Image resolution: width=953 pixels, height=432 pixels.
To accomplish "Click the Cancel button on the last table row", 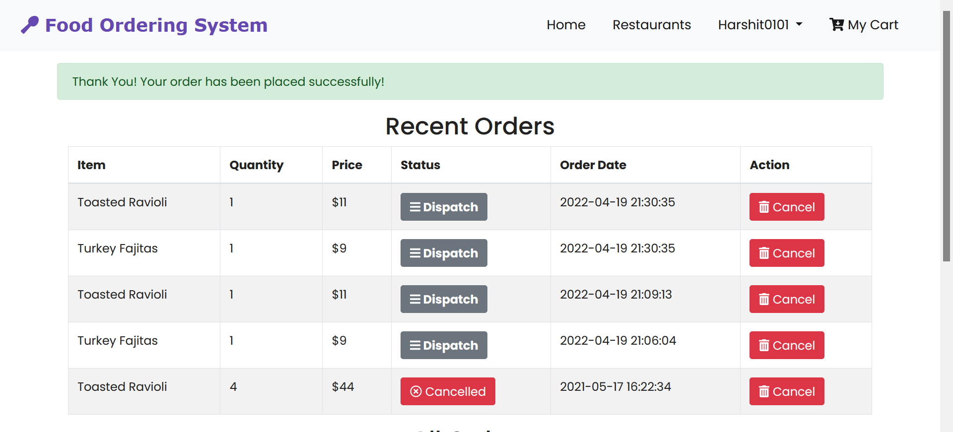I will (x=786, y=391).
